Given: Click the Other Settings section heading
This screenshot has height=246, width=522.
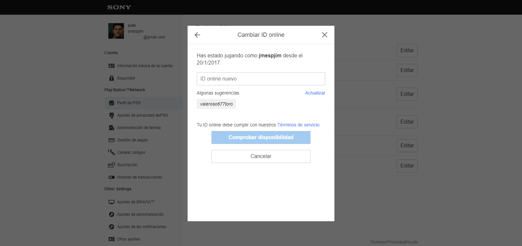Looking at the screenshot, I should click(x=118, y=189).
